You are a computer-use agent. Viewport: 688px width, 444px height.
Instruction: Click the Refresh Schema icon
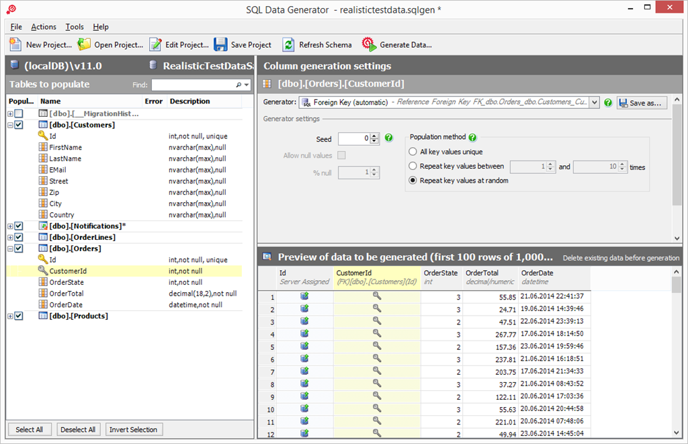(x=288, y=44)
